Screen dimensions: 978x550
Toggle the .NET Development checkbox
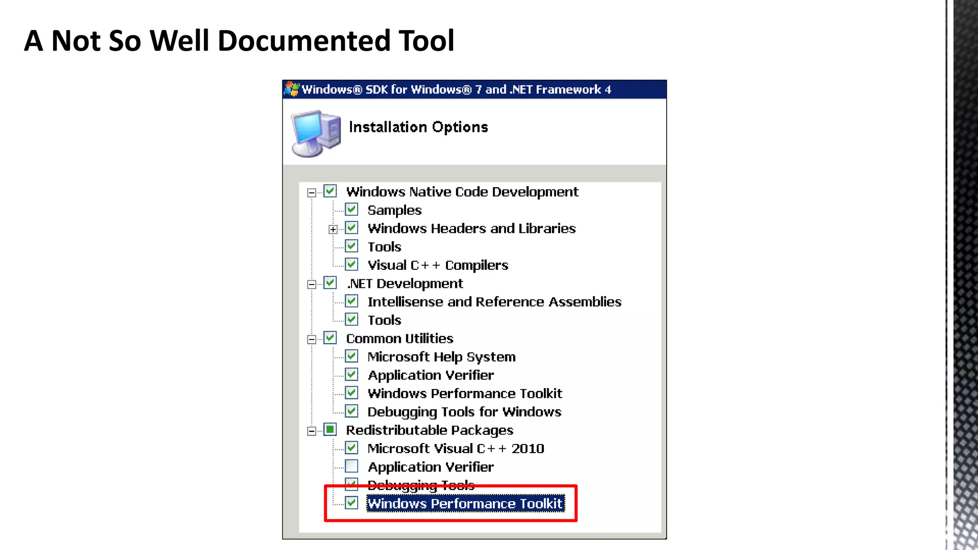pyautogui.click(x=330, y=283)
